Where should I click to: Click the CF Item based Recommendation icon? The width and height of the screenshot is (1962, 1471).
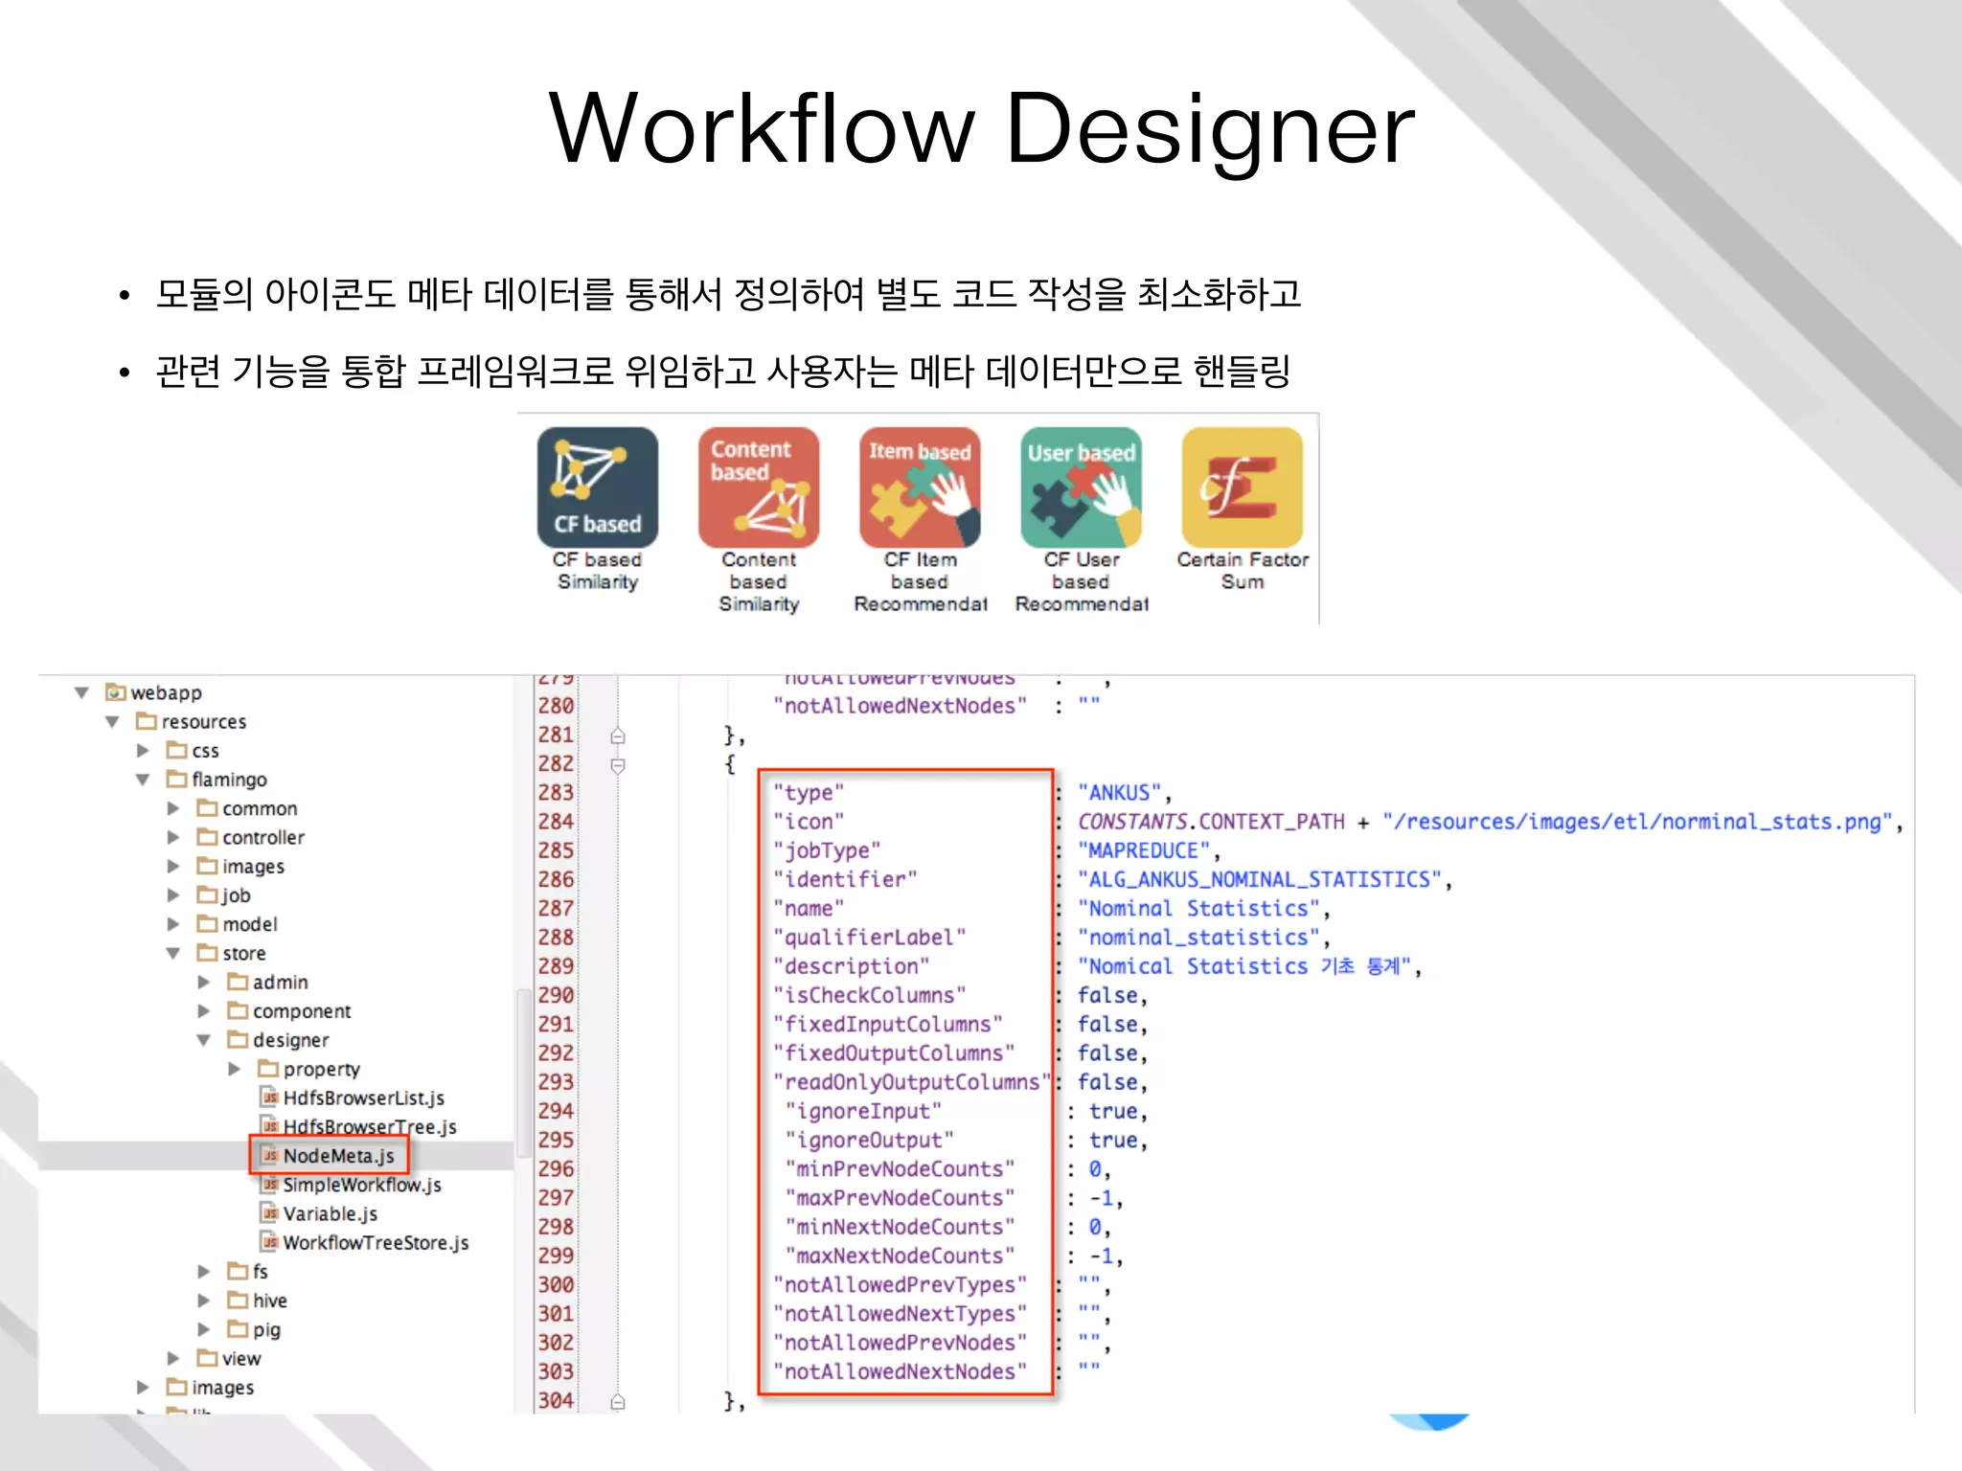coord(920,487)
